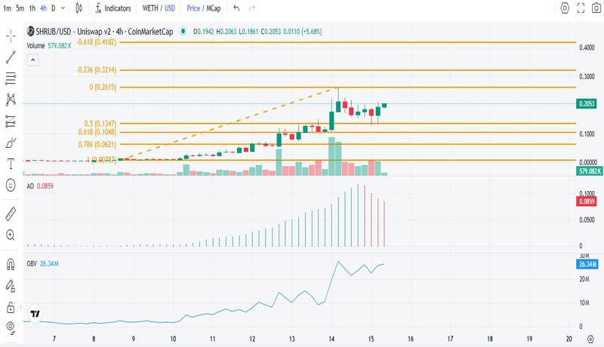
Task: Open the Fibonacci retracement tool group
Action: click(x=11, y=78)
